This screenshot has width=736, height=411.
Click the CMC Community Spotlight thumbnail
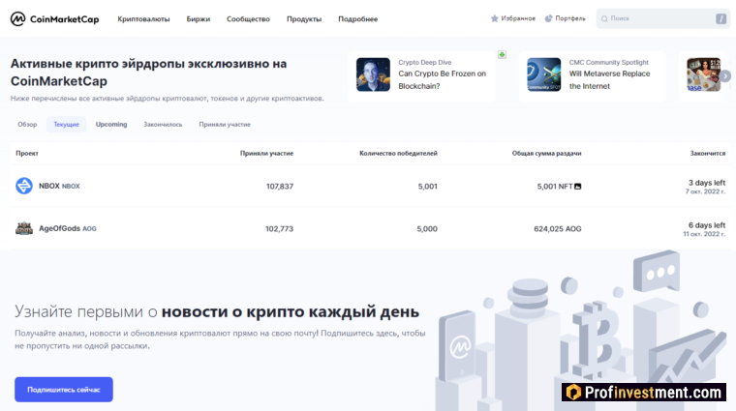point(544,74)
